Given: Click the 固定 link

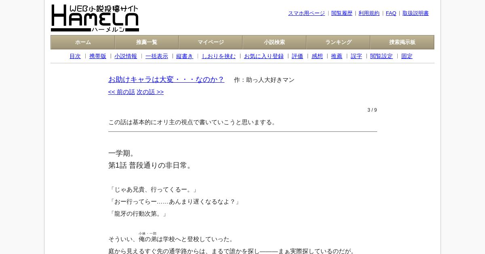Looking at the screenshot, I should coord(407,56).
